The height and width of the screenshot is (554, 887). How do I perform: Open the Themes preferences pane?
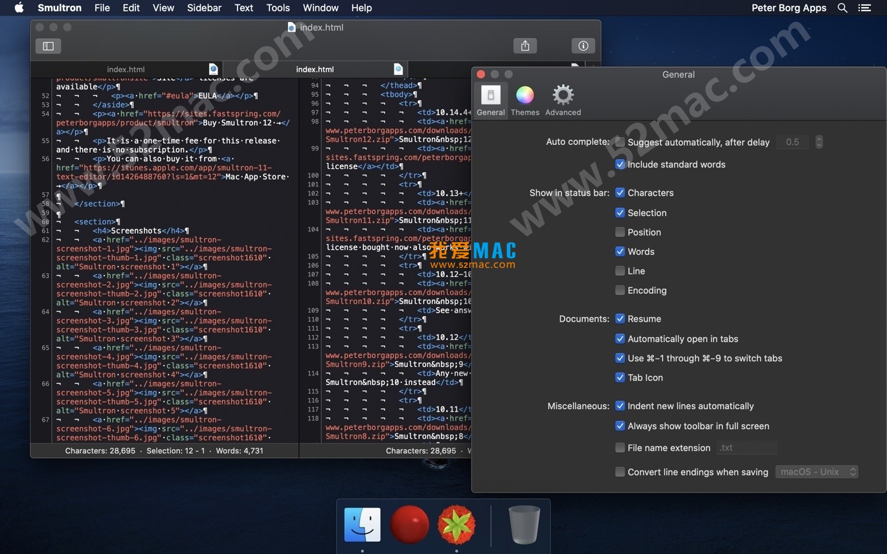click(x=525, y=101)
